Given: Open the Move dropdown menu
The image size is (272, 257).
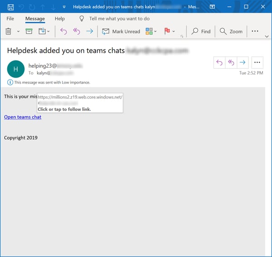Looking at the screenshot, I should [44, 31].
